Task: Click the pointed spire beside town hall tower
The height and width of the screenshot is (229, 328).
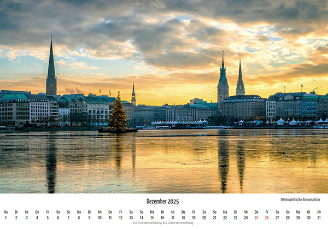Action: click(x=240, y=79)
